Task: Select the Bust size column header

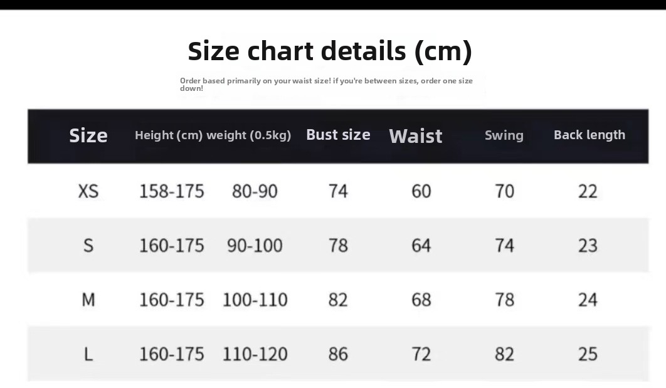Action: [x=338, y=135]
